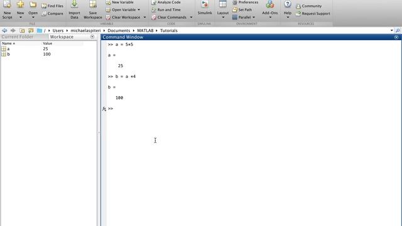Click the Compare tool
The width and height of the screenshot is (402, 226).
[52, 13]
